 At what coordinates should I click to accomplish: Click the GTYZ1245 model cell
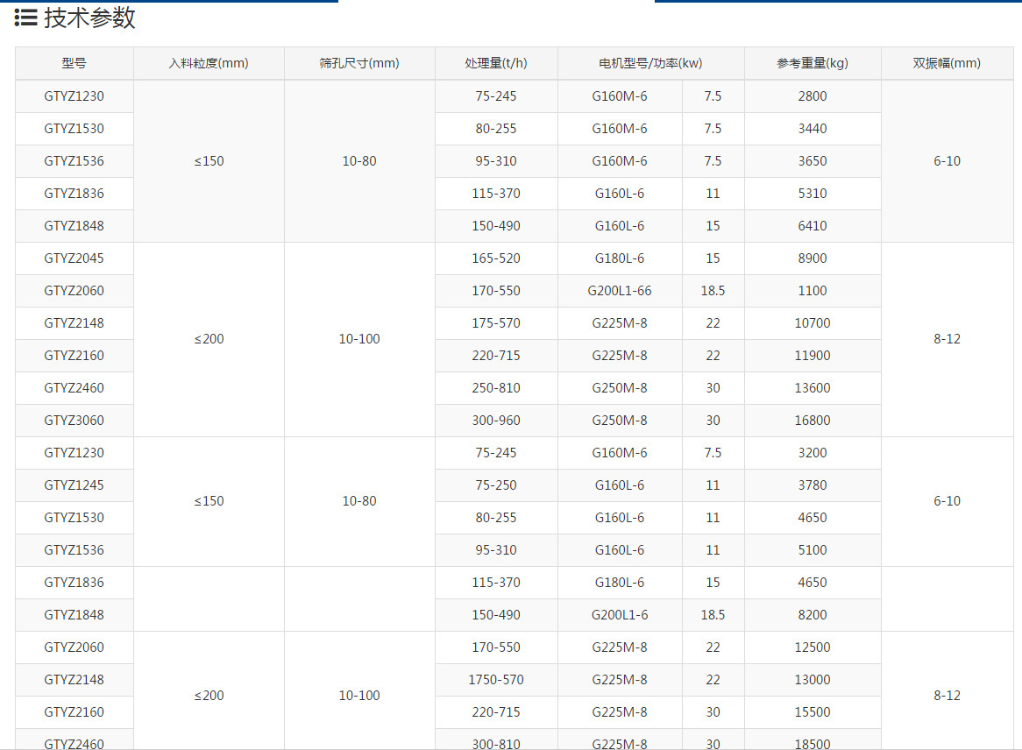[x=75, y=485]
